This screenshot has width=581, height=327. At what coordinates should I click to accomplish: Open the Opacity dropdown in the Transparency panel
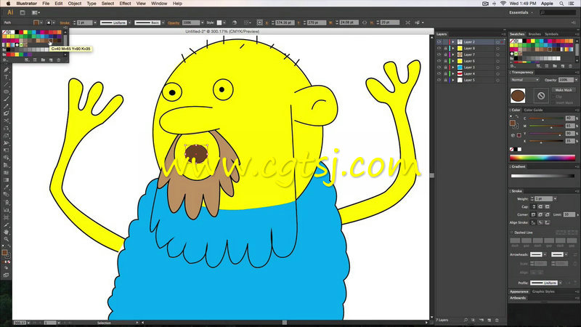(576, 80)
